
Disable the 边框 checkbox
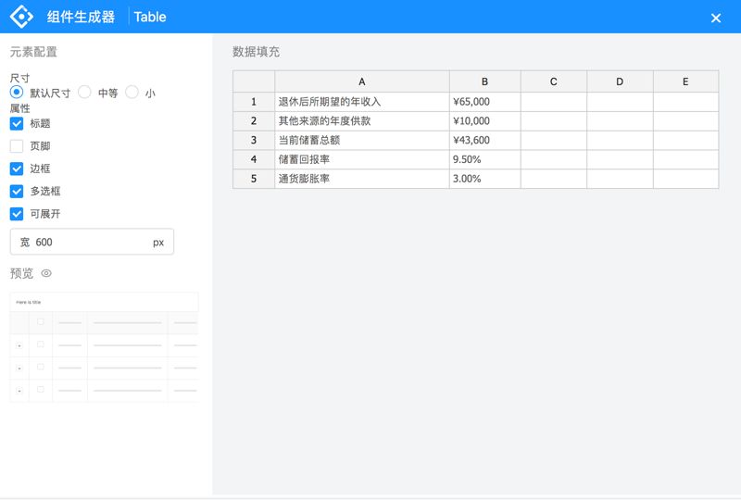tap(17, 169)
